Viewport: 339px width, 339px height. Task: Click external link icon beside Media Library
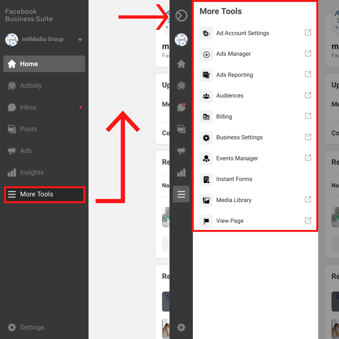click(308, 199)
